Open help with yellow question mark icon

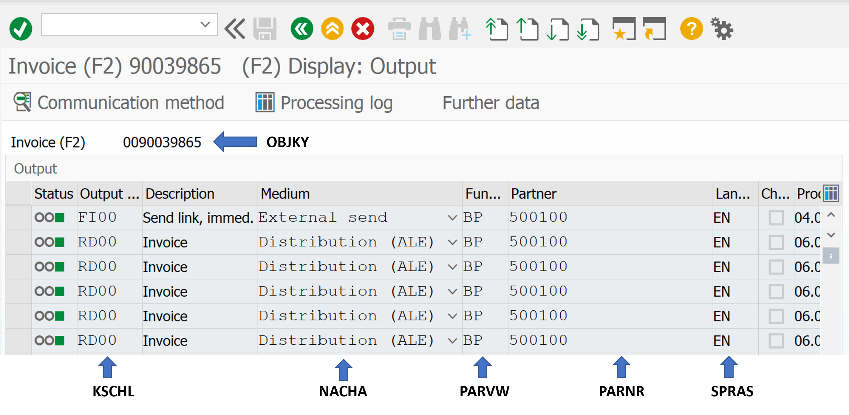(x=691, y=29)
